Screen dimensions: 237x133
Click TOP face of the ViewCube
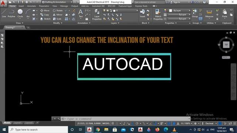pos(226,45)
